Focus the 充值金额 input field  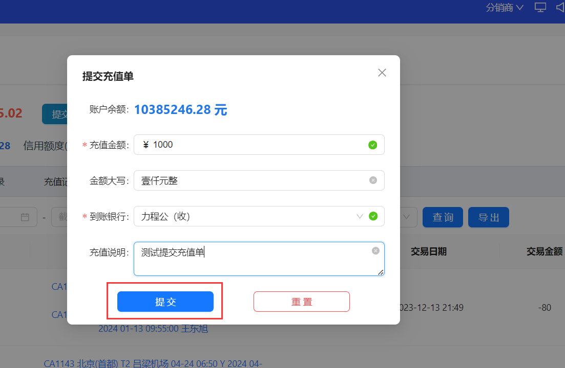(256, 145)
